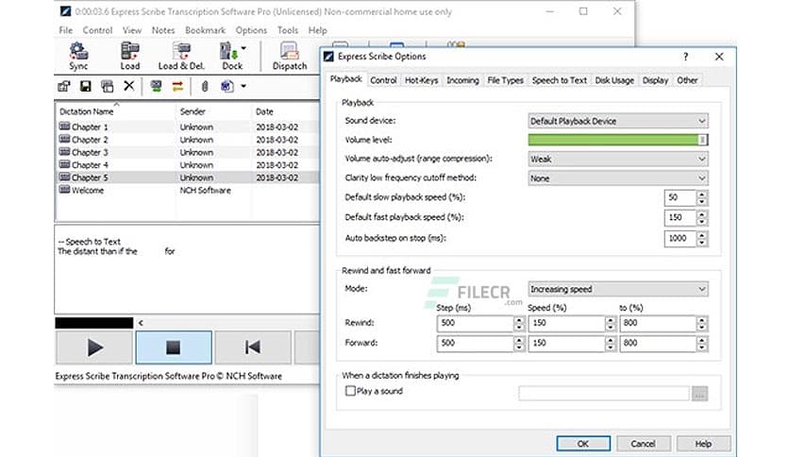The width and height of the screenshot is (789, 457).
Task: Click the floppy disk save icon
Action: (86, 86)
